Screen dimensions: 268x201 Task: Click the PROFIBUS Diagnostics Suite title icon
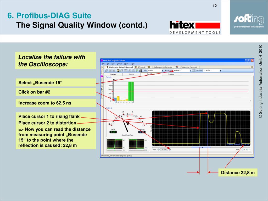pos(102,60)
